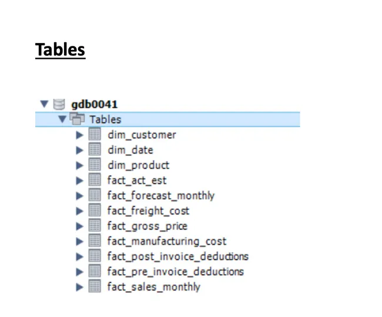Click the fact_act_est table icon

tap(95, 180)
